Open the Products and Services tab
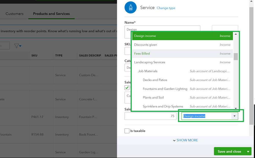The width and height of the screenshot is (255, 158). coord(51,14)
